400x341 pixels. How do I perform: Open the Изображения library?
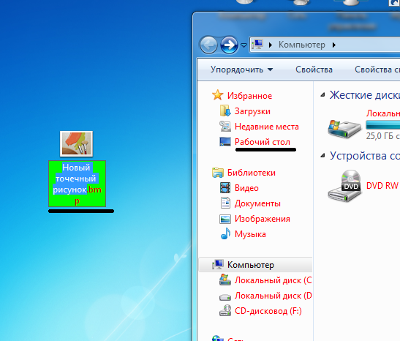pos(263,219)
